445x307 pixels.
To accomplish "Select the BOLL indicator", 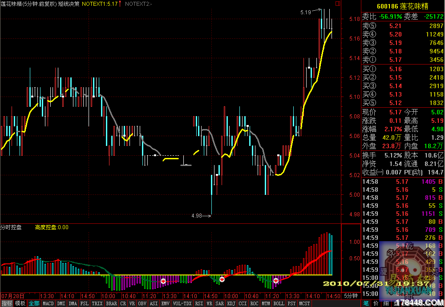I will (279, 303).
